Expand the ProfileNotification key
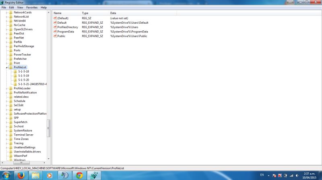The image size is (322, 180). tap(6, 93)
